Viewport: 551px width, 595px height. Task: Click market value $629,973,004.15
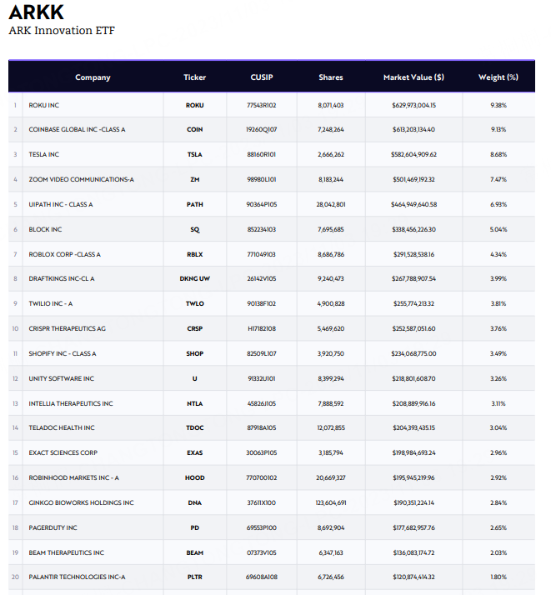(414, 106)
